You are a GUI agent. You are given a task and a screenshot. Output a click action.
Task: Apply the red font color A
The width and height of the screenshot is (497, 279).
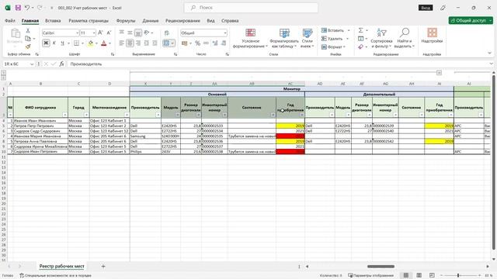(x=103, y=43)
